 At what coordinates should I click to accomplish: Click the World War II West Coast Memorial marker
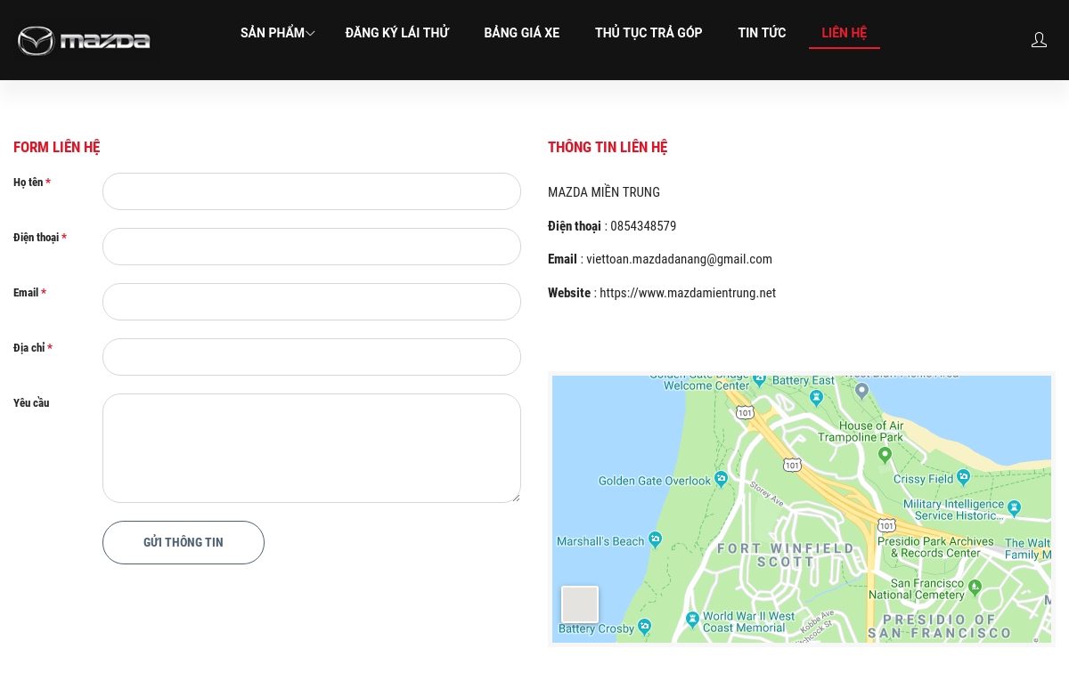(x=693, y=620)
